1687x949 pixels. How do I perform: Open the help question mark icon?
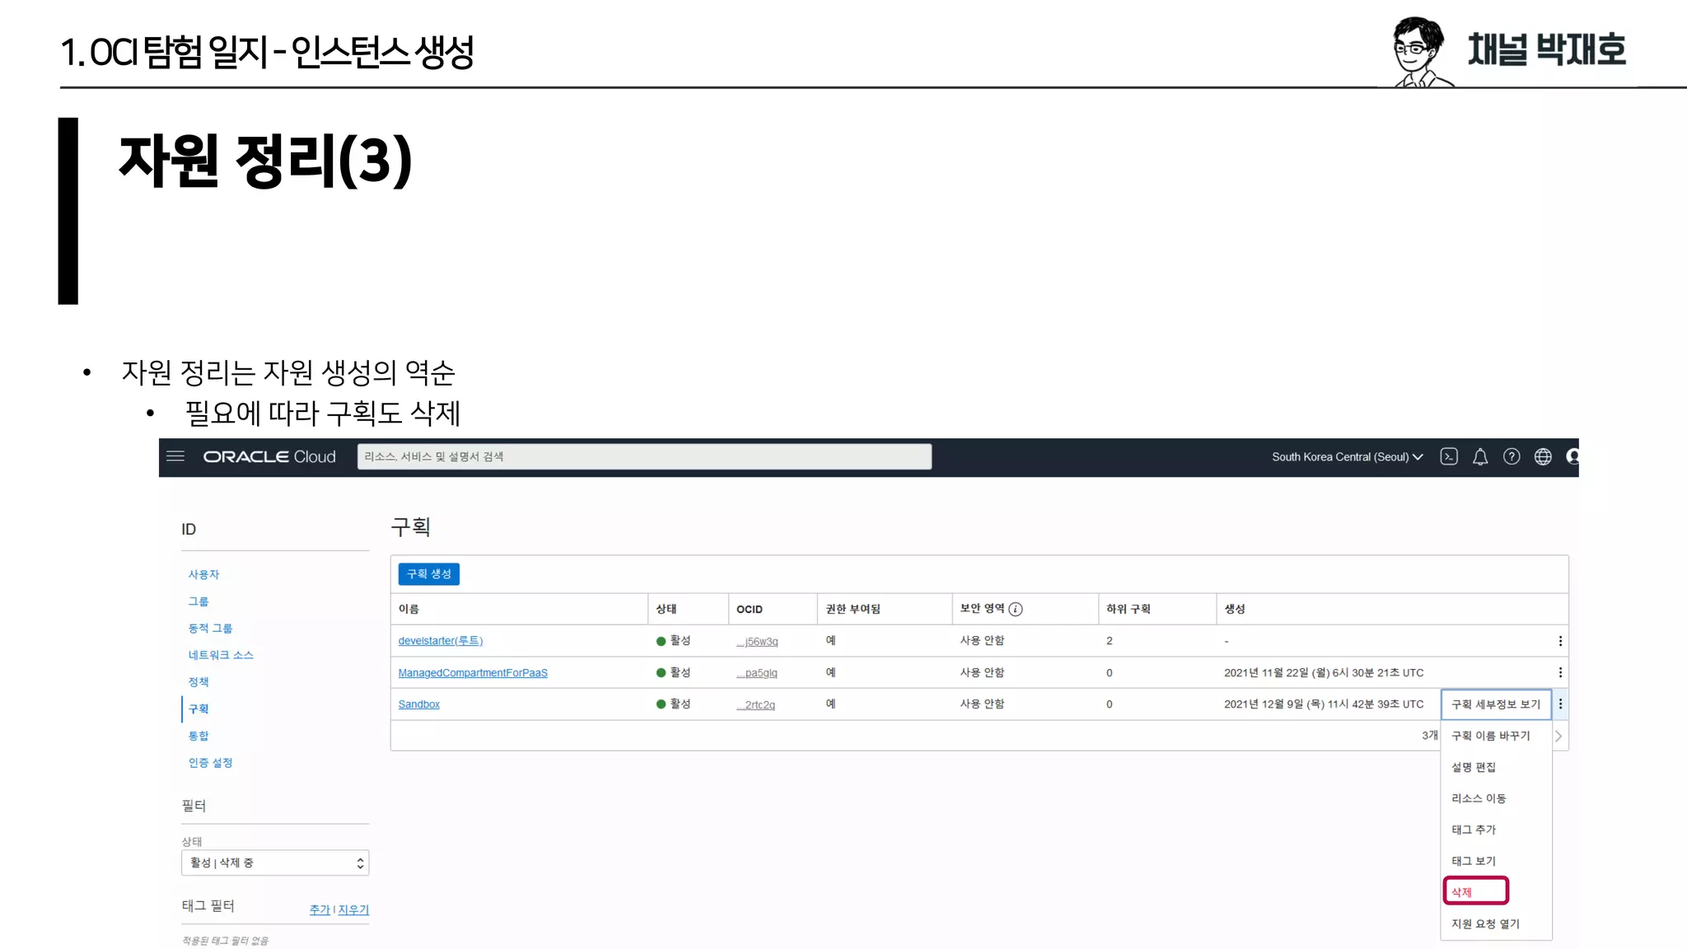pos(1512,456)
